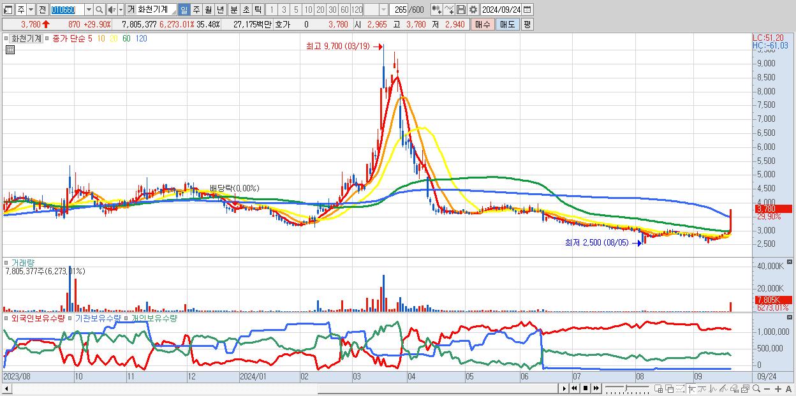This screenshot has width=796, height=396.
Task: Click the minus zoom-out icon
Action: pyautogui.click(x=767, y=389)
